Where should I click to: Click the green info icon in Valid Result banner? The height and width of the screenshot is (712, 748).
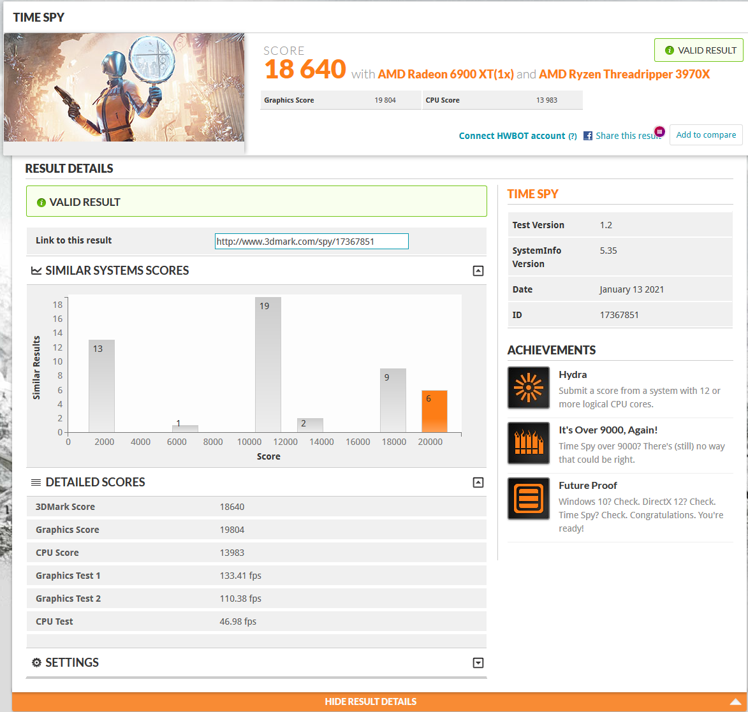tap(41, 202)
